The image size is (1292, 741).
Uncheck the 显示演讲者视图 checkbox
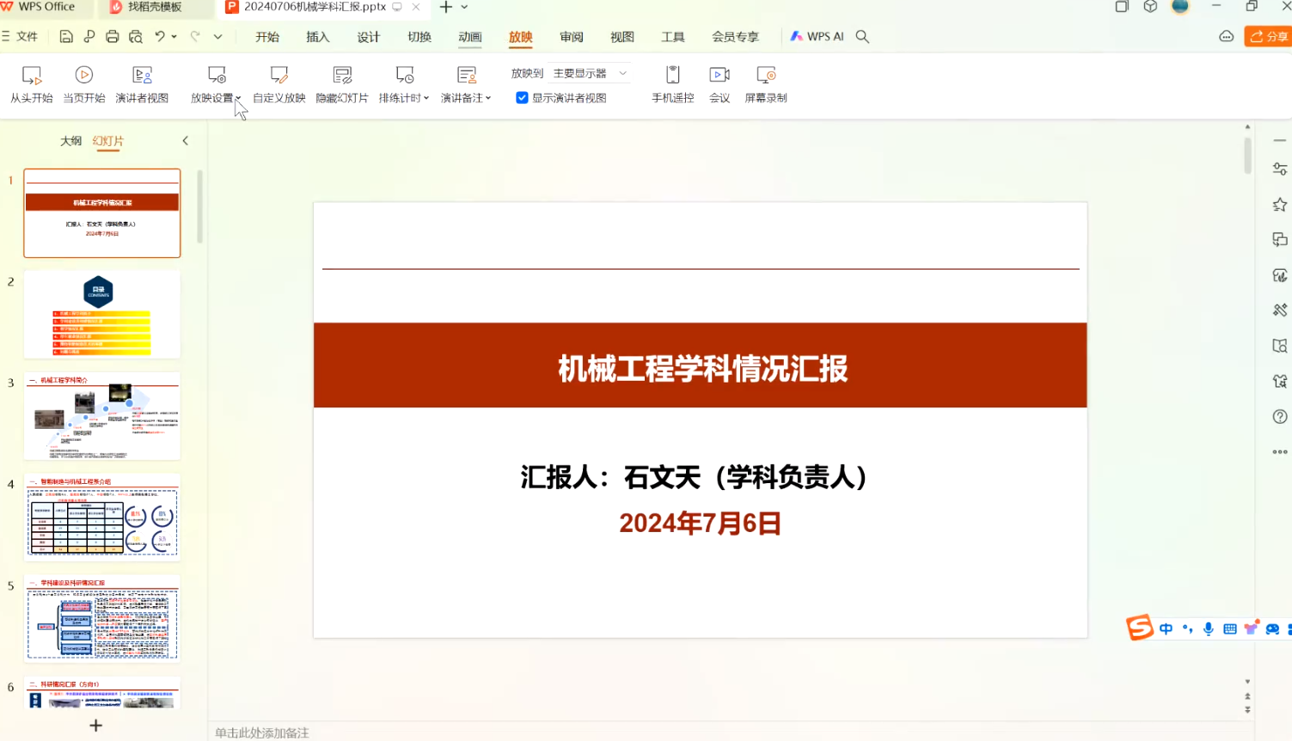[522, 98]
